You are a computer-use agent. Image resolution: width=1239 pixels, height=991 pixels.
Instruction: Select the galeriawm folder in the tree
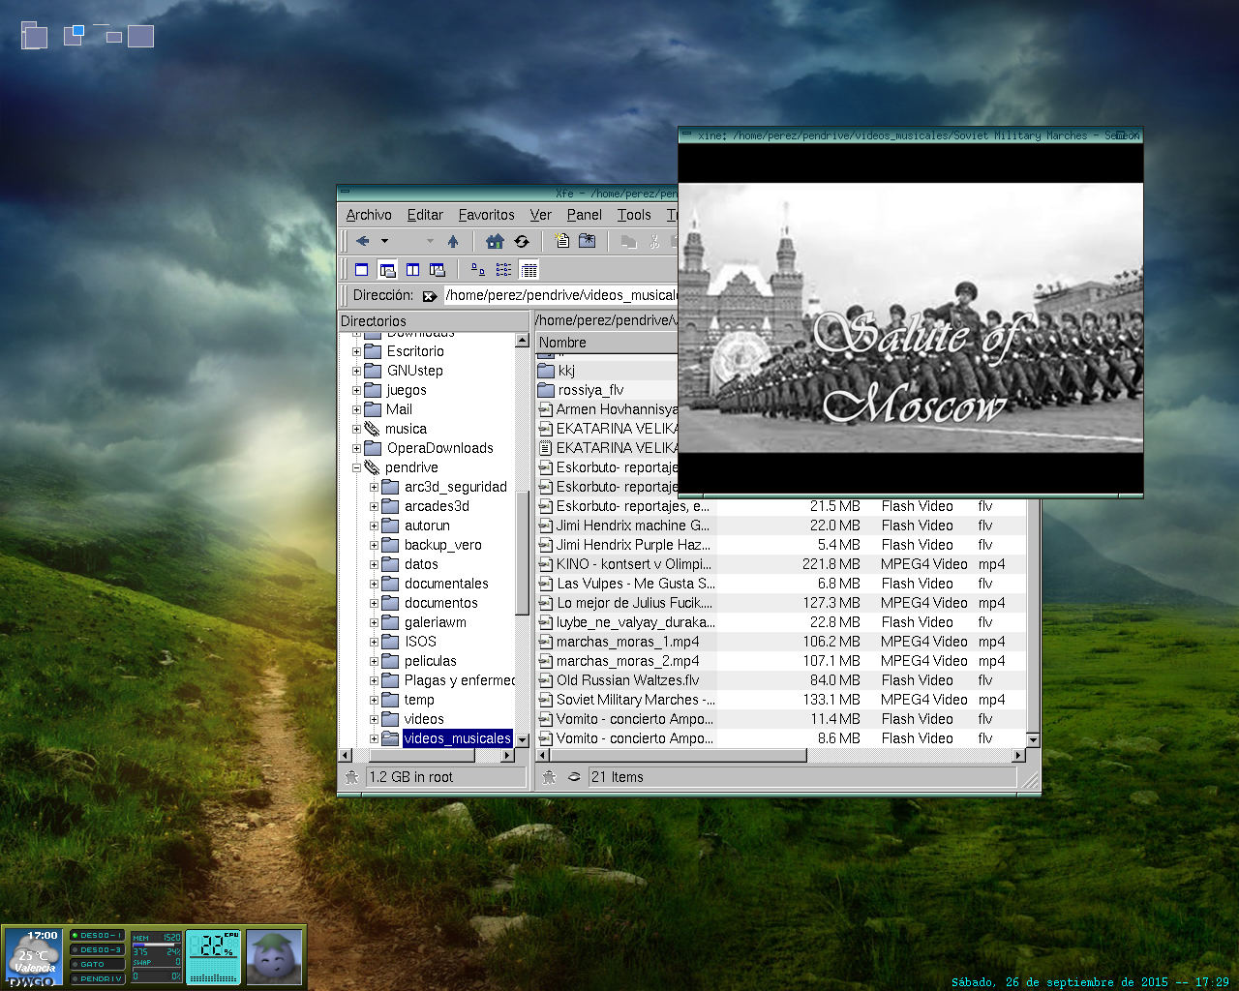[x=436, y=622]
